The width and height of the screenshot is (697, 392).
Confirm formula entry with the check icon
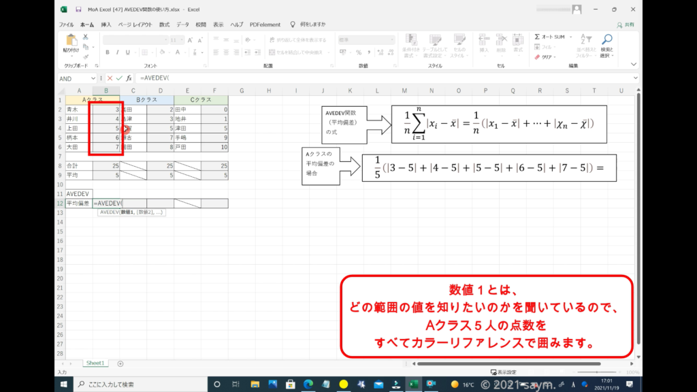coord(119,78)
